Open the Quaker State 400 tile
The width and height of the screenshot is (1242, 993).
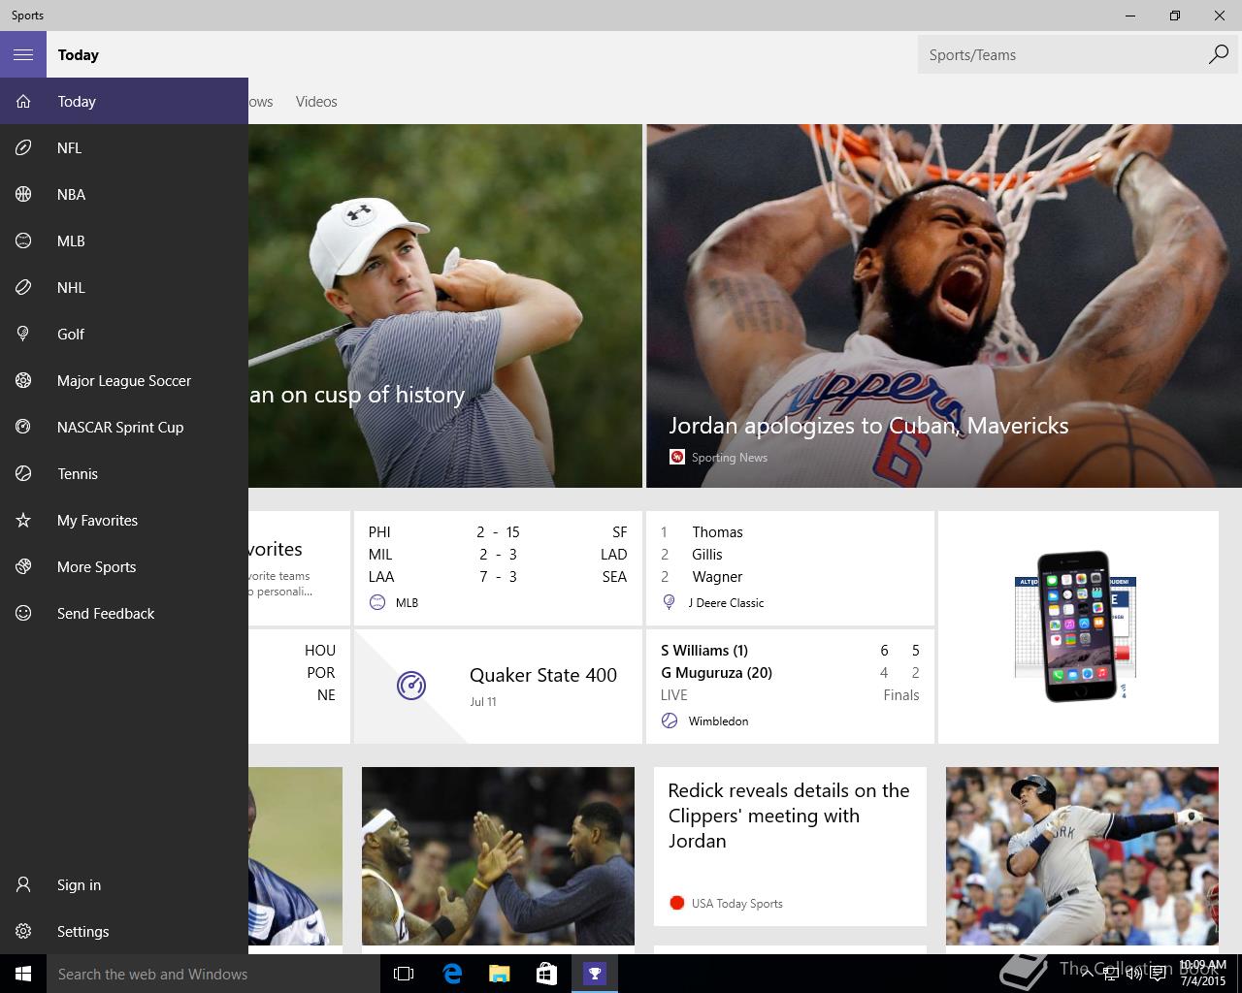498,686
